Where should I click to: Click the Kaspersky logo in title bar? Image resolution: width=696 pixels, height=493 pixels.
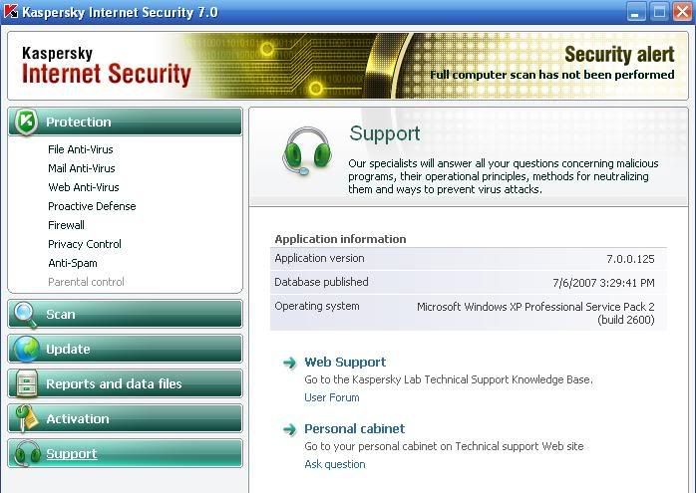coord(13,13)
